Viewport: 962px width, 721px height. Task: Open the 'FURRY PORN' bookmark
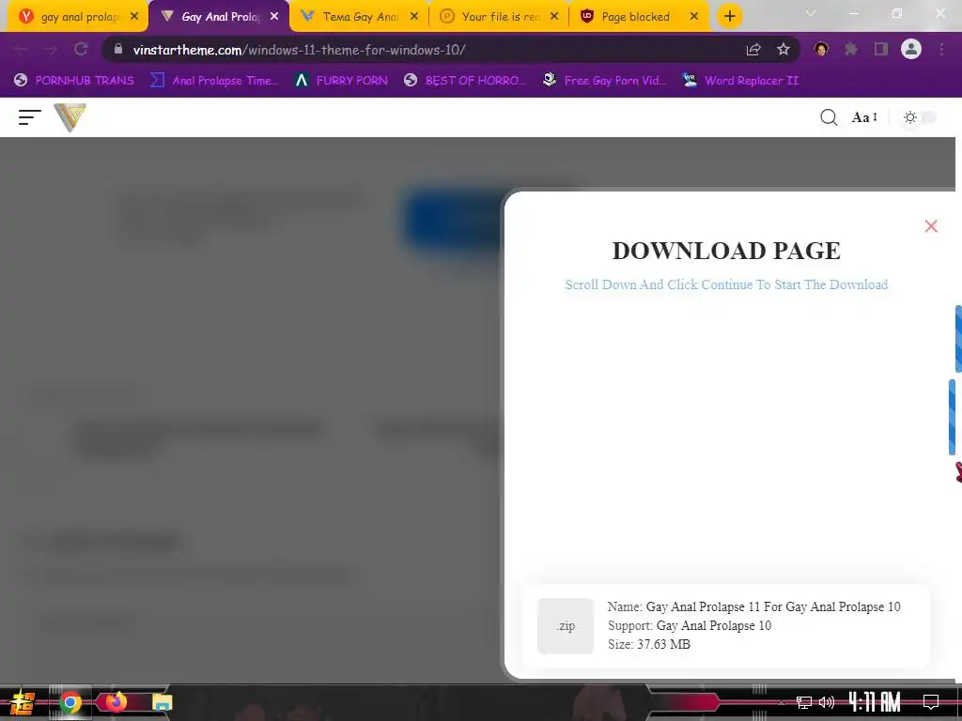341,81
